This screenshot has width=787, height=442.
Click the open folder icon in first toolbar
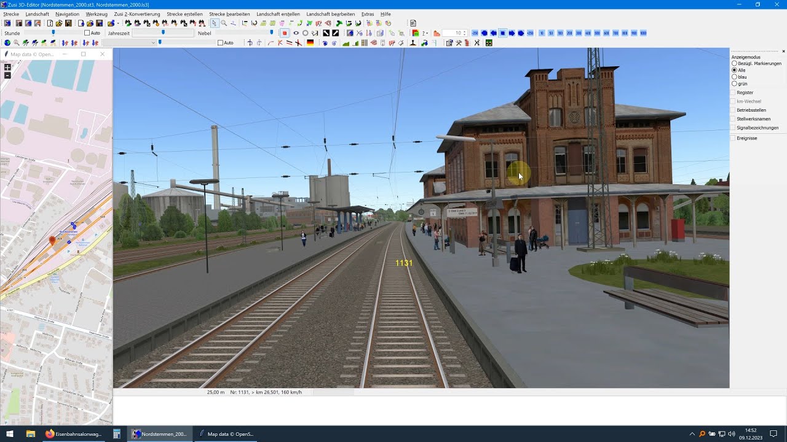59,23
